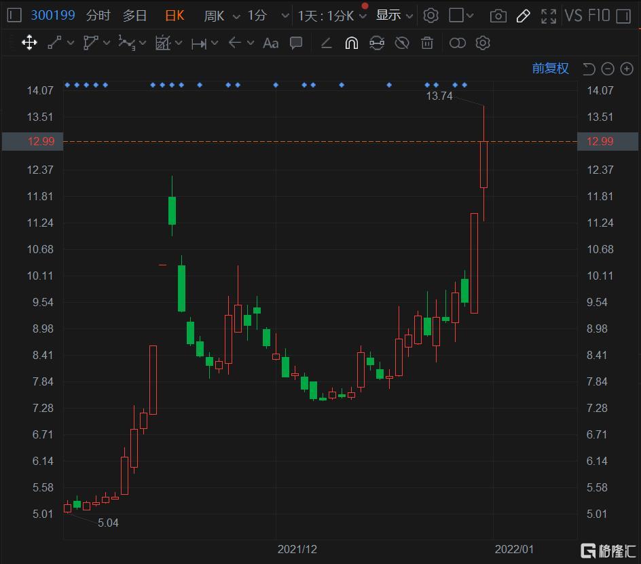Click the 2022/01 date axis label

tap(514, 549)
